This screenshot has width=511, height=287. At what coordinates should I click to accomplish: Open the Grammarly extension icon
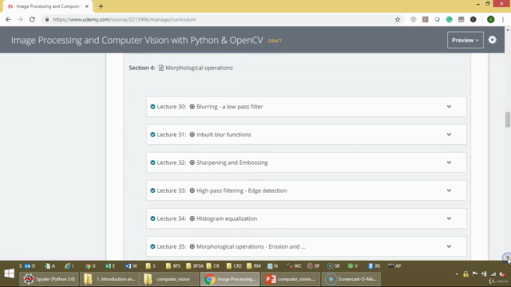click(x=449, y=19)
